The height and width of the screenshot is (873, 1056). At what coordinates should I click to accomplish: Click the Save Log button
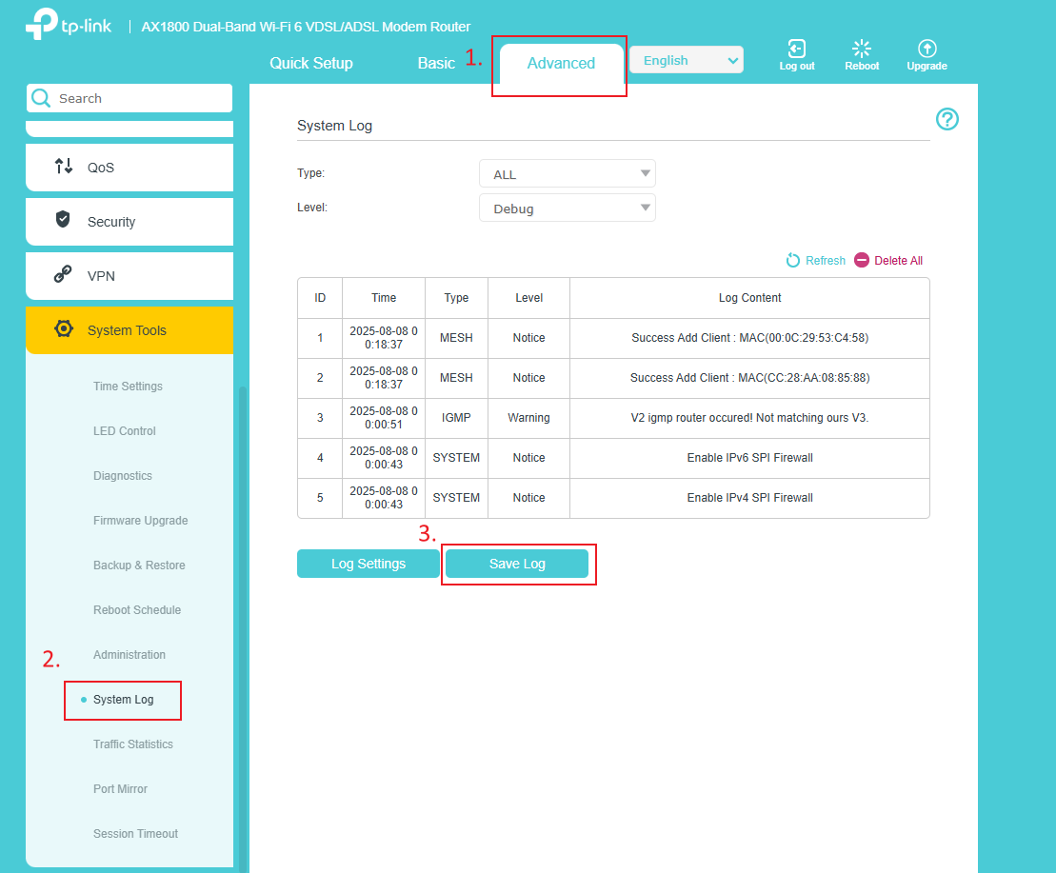coord(517,564)
